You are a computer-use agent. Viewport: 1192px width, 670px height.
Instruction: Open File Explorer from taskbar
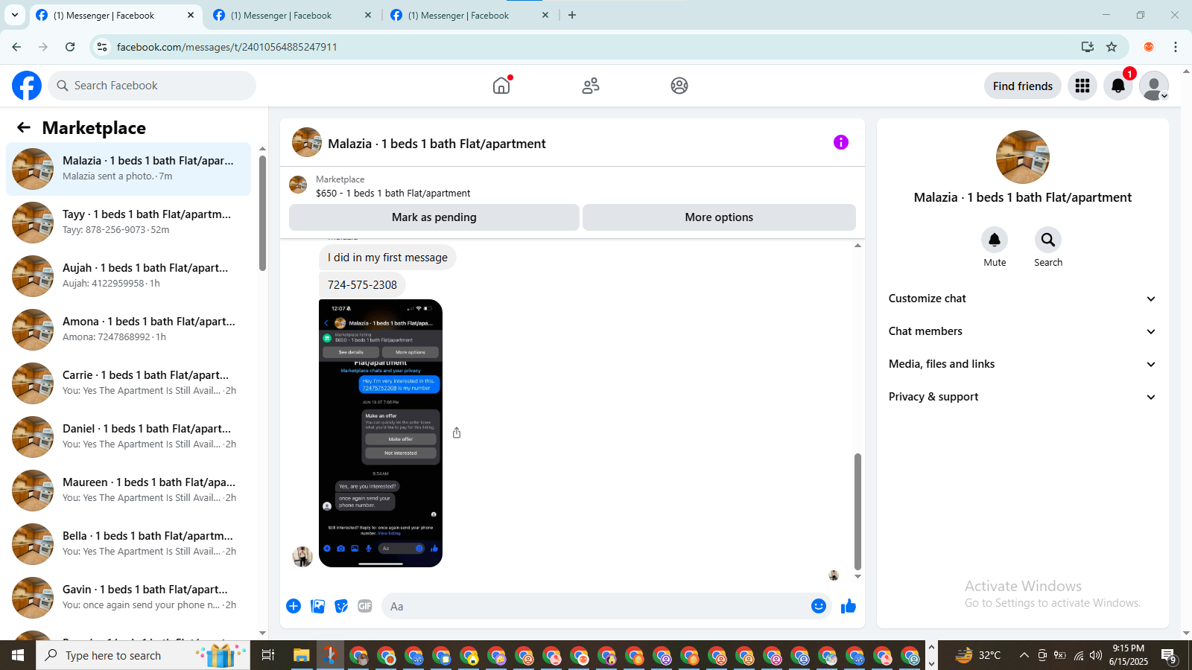click(301, 655)
